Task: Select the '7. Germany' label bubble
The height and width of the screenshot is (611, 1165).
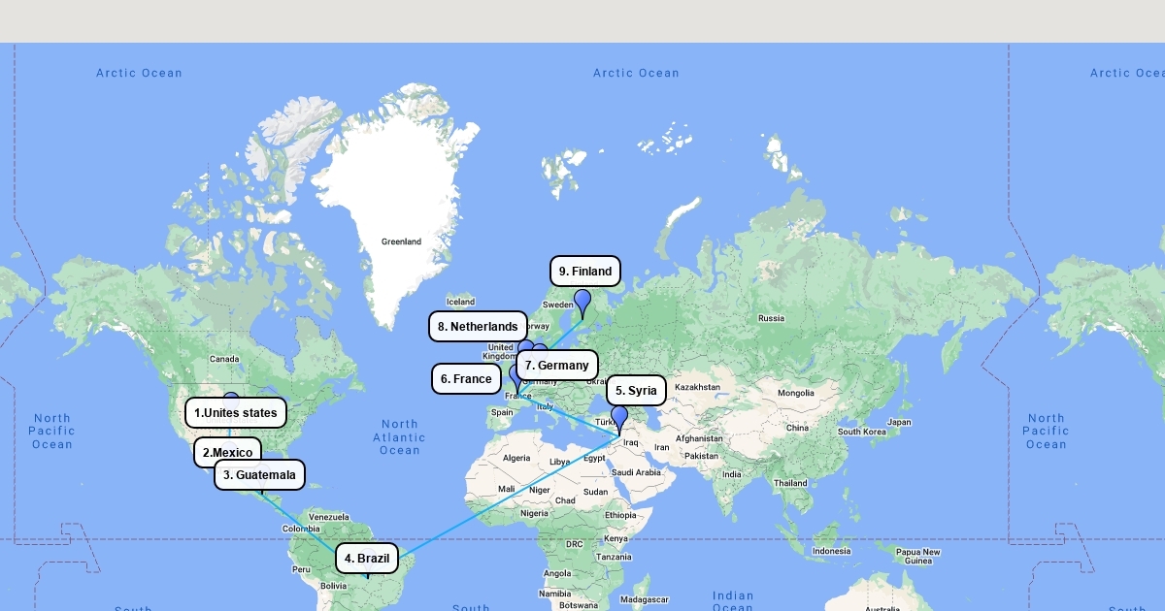Action: pos(557,366)
